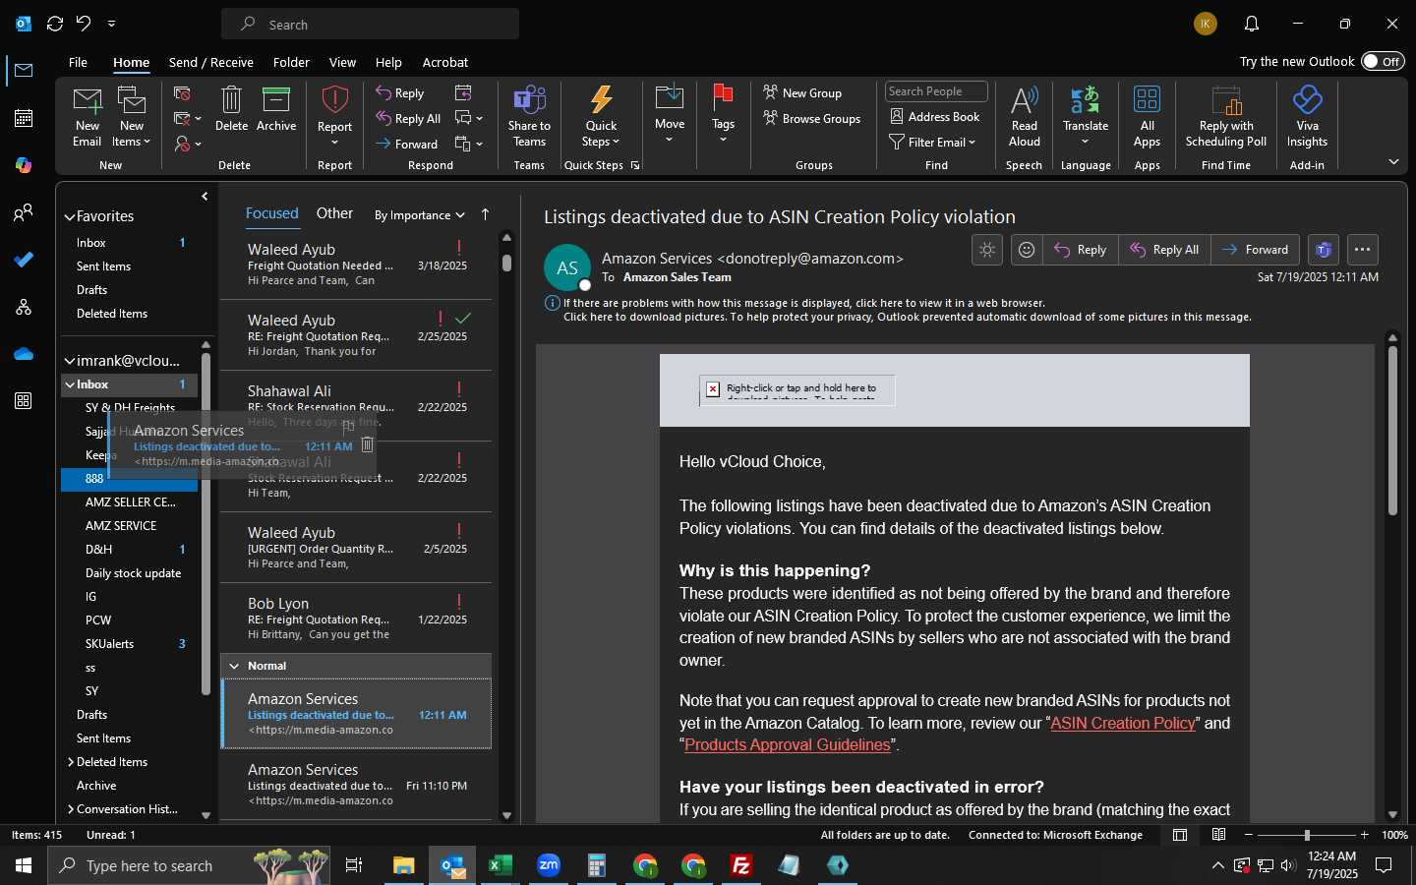Collapse the Favorites section
Image resolution: width=1416 pixels, height=885 pixels.
[70, 217]
